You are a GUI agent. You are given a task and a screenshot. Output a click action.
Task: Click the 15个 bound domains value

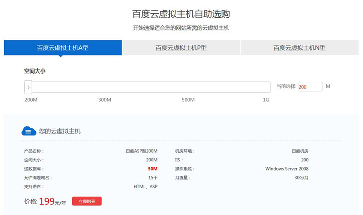pyautogui.click(x=153, y=178)
